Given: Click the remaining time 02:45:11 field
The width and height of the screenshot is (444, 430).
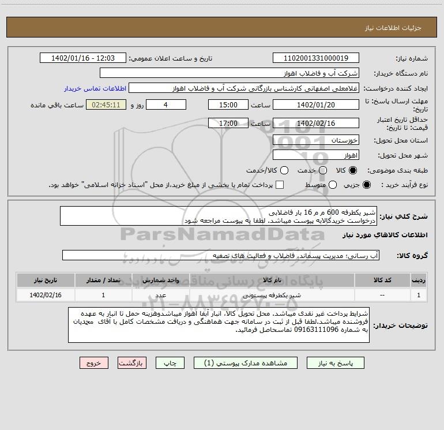Looking at the screenshot, I should pyautogui.click(x=106, y=104).
